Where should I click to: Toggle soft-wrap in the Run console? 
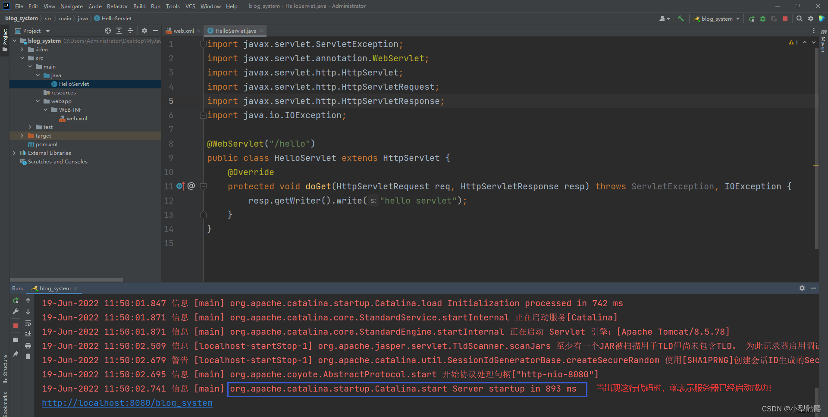click(x=28, y=323)
